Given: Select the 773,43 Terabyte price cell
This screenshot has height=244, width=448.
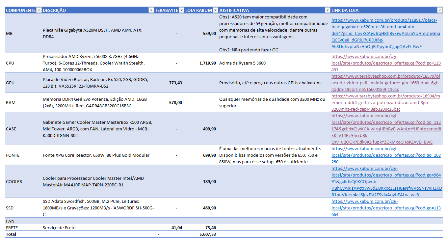Looking at the screenshot, I should point(169,83).
